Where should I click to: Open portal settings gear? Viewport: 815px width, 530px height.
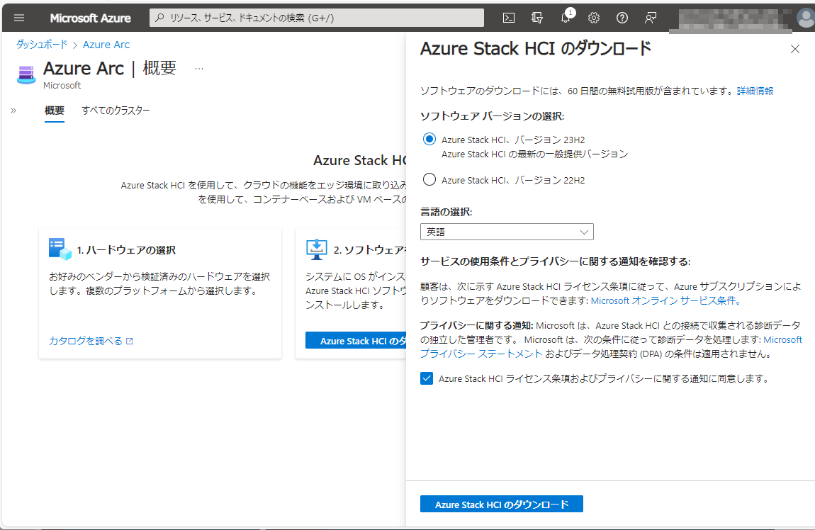(x=594, y=18)
